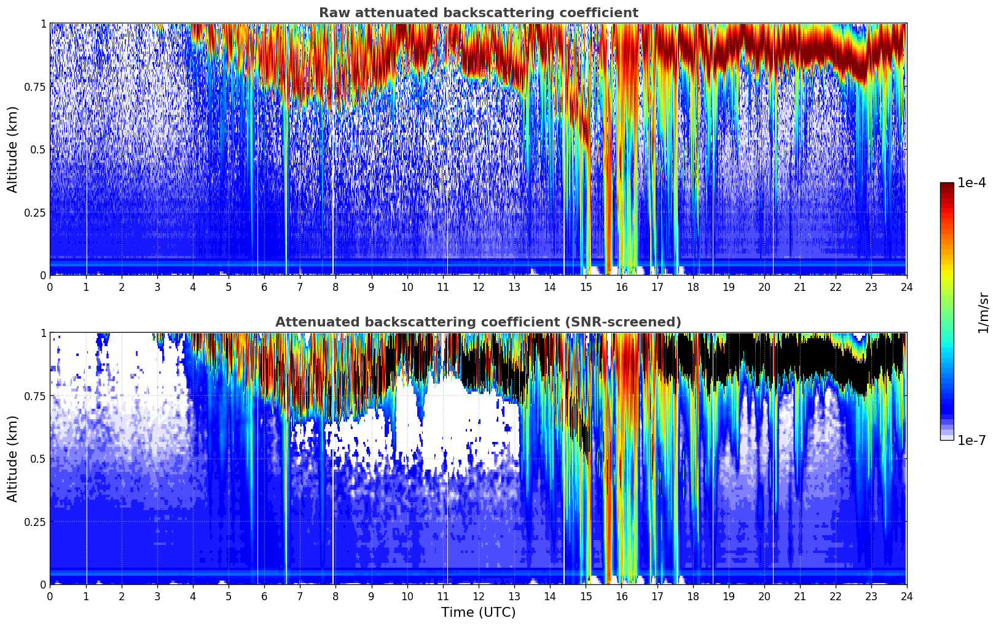996x626 pixels.
Task: Select hour 12 tick label on the top plot
Action: [478, 287]
